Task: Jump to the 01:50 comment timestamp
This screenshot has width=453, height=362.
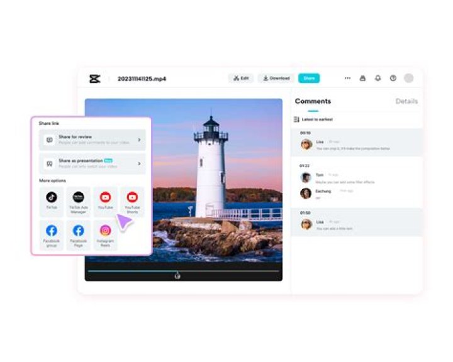Action: coord(305,213)
